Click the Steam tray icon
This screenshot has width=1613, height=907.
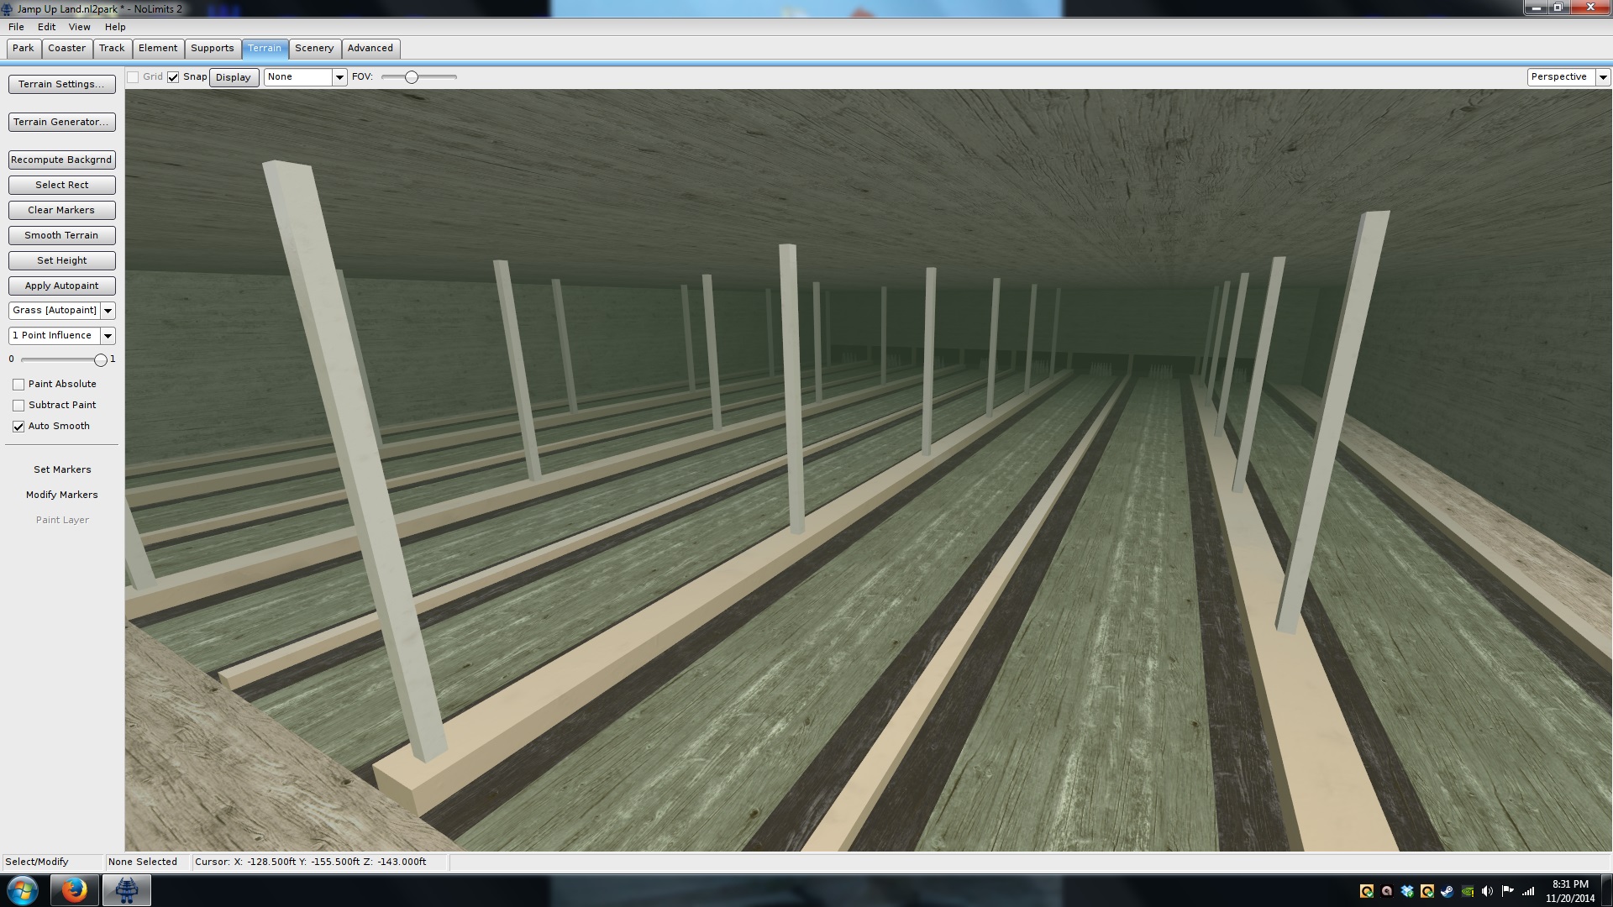(1447, 891)
